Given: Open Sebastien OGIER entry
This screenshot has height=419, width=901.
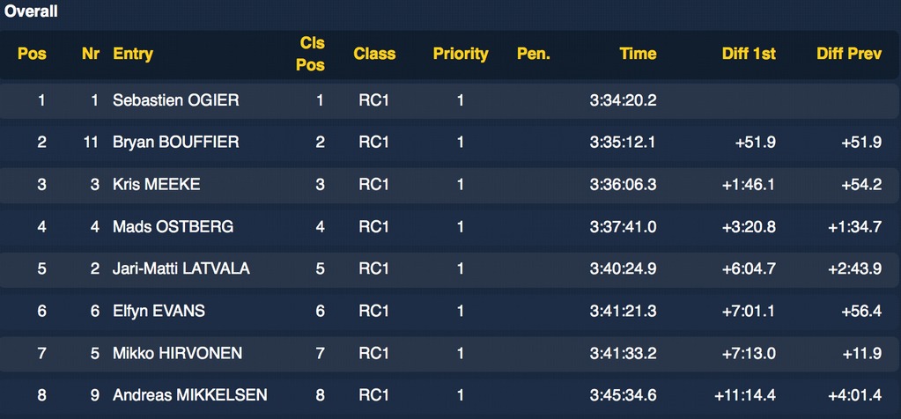Looking at the screenshot, I should tap(176, 100).
